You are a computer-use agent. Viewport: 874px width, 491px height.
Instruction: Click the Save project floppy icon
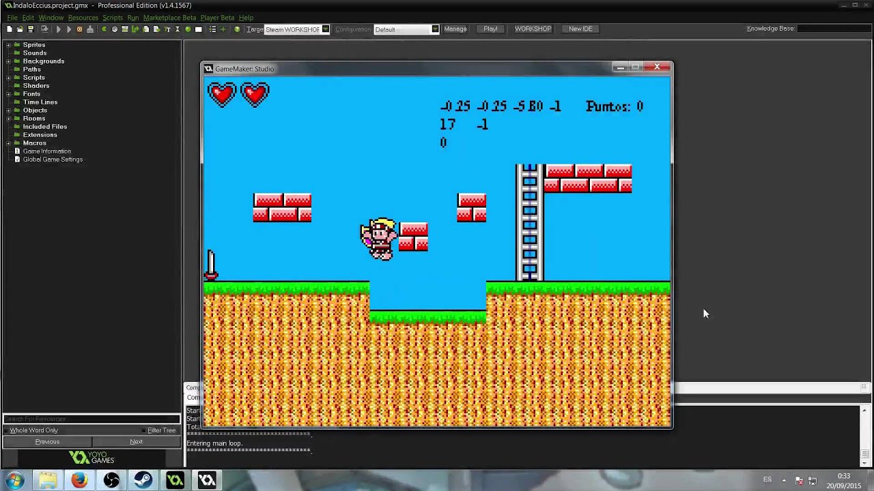(x=31, y=29)
